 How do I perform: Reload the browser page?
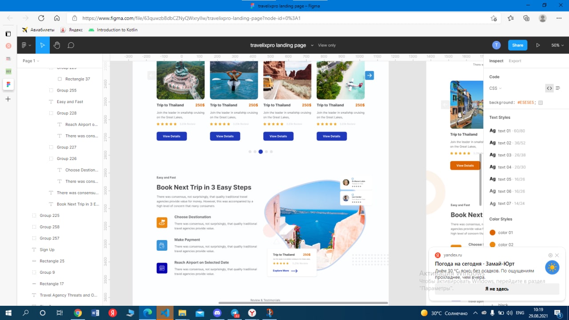click(41, 18)
